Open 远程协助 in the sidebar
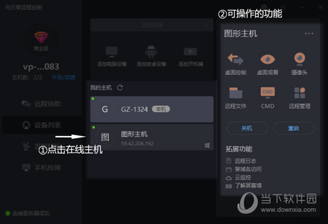This screenshot has height=224, width=328. coord(41,103)
